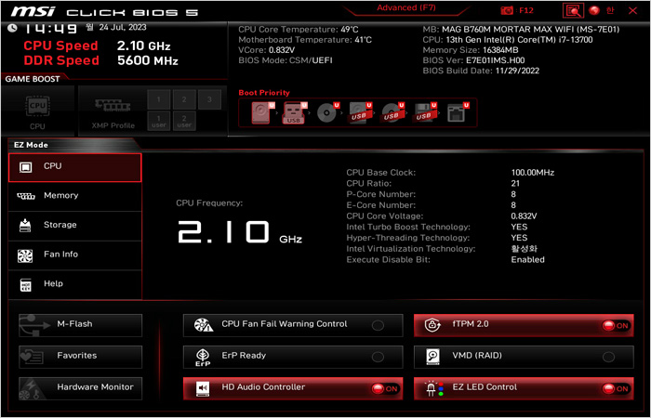Enable CPU Fan Fail Warning Control
The image size is (651, 418).
coord(378,326)
